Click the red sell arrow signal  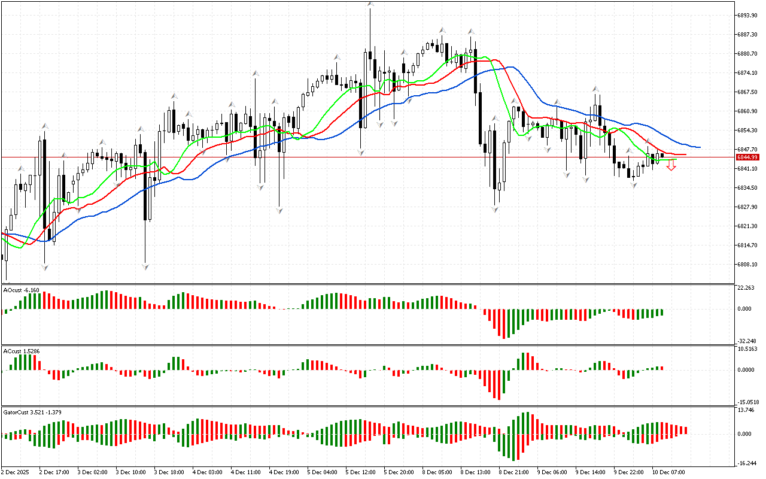coord(671,166)
